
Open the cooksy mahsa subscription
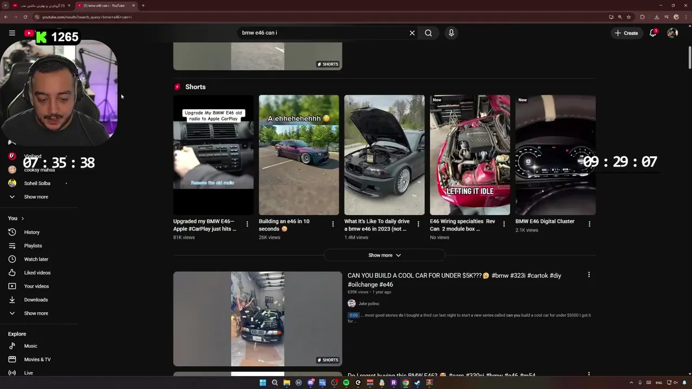[39, 170]
